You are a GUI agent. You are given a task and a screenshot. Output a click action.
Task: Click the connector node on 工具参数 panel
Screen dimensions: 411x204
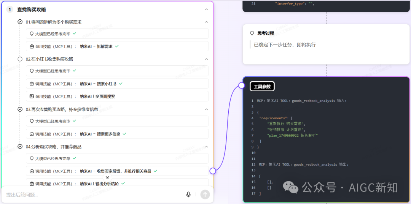pos(242,85)
